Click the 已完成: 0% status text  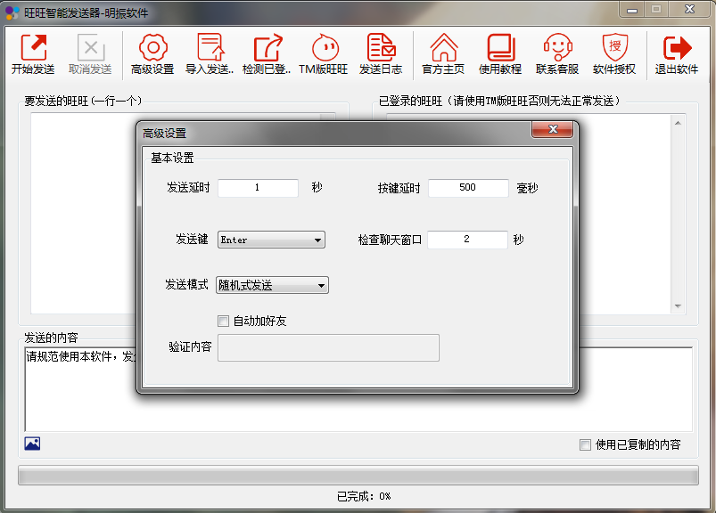[364, 496]
